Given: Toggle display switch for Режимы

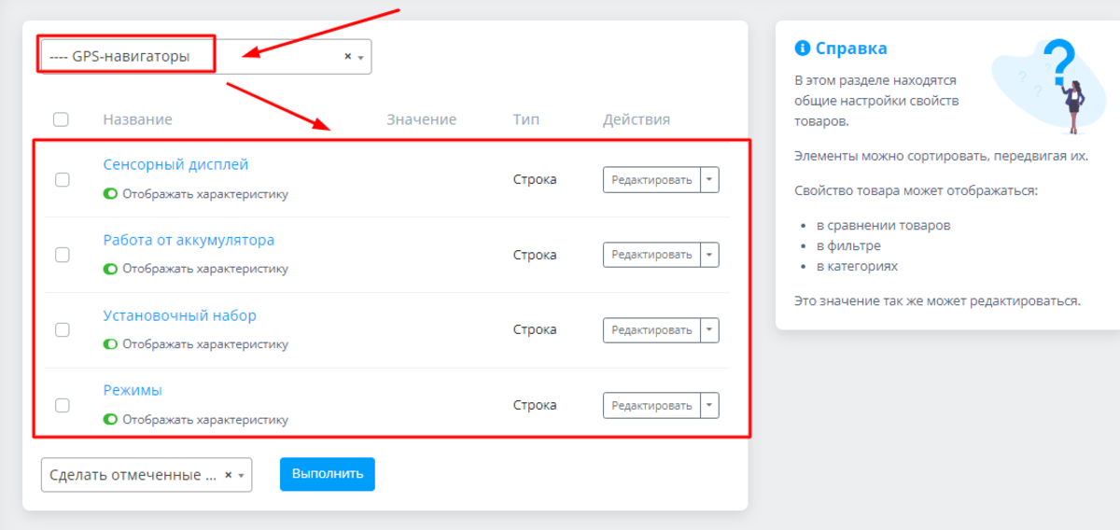Looking at the screenshot, I should (110, 420).
